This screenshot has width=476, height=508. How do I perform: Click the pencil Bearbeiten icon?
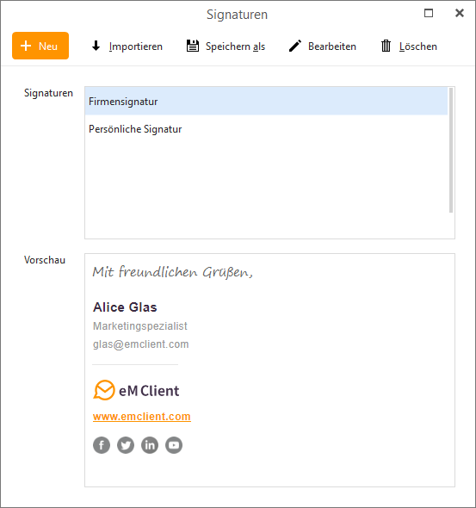point(295,46)
